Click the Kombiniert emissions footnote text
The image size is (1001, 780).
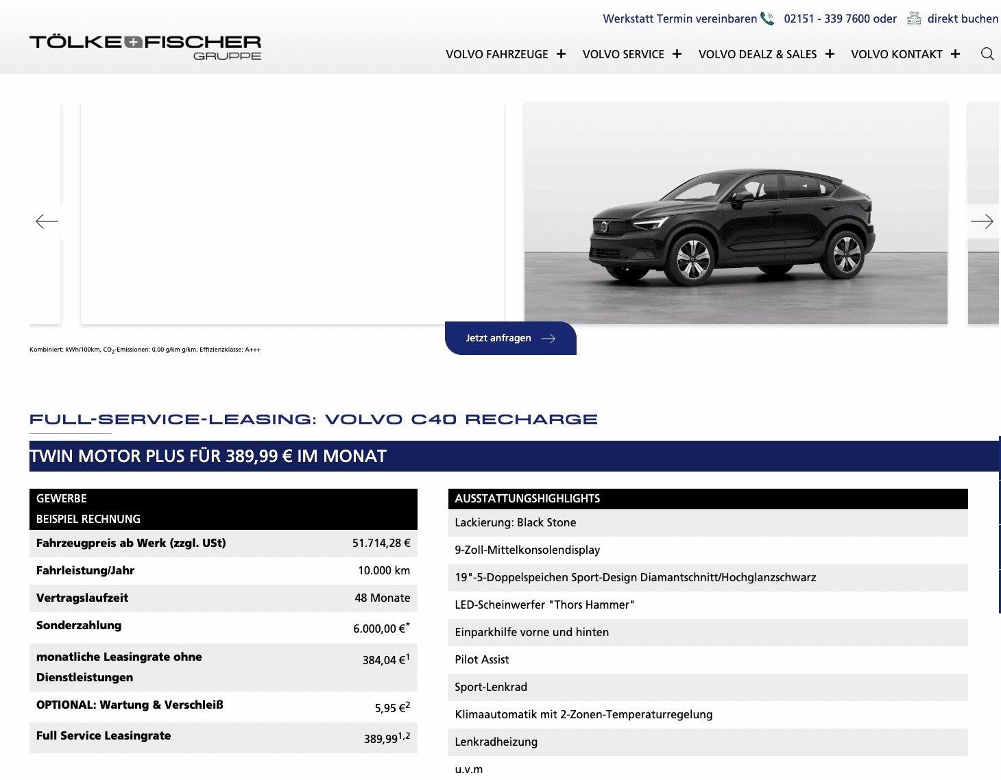(145, 350)
